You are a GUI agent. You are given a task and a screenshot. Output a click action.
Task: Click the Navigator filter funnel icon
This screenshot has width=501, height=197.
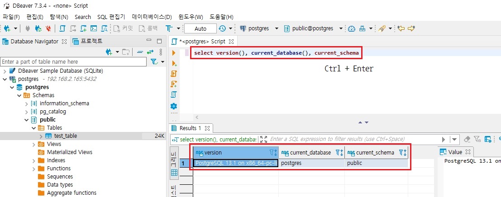(154, 61)
